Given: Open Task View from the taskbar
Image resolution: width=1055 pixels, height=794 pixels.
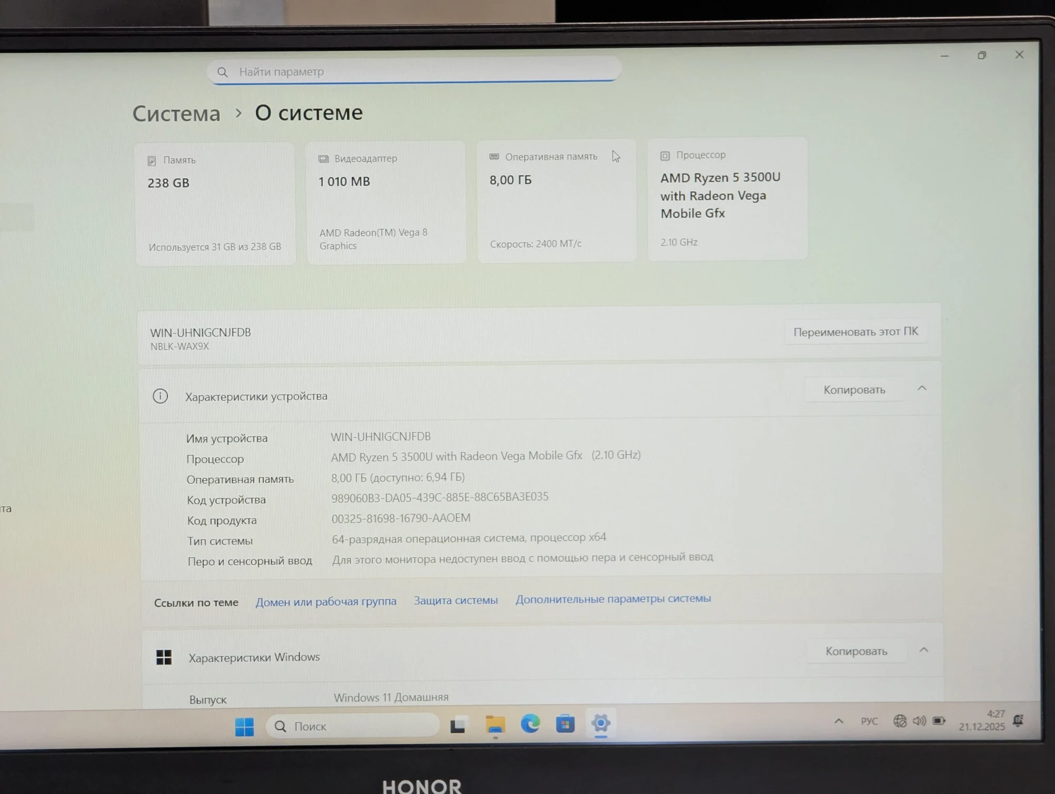Looking at the screenshot, I should [x=458, y=725].
